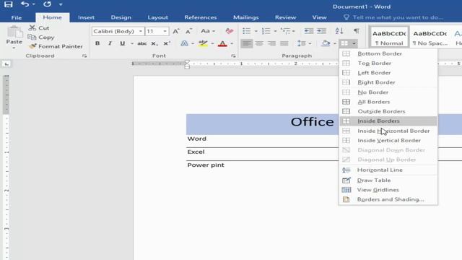Toggle Strikethrough abc formatting

(141, 43)
